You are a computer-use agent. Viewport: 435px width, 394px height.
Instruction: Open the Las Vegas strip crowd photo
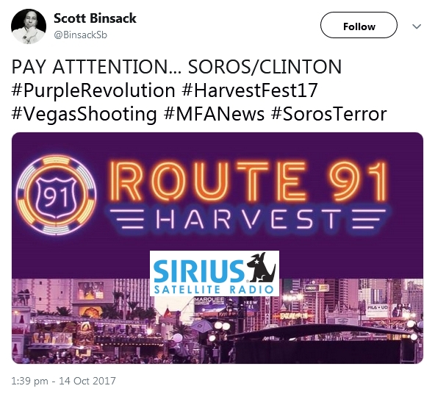[x=217, y=321]
